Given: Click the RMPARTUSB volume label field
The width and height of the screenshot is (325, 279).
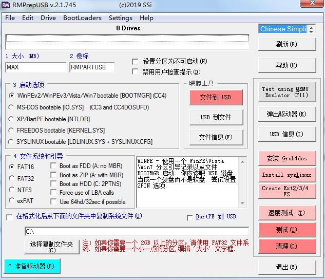Looking at the screenshot, I should 91,67.
